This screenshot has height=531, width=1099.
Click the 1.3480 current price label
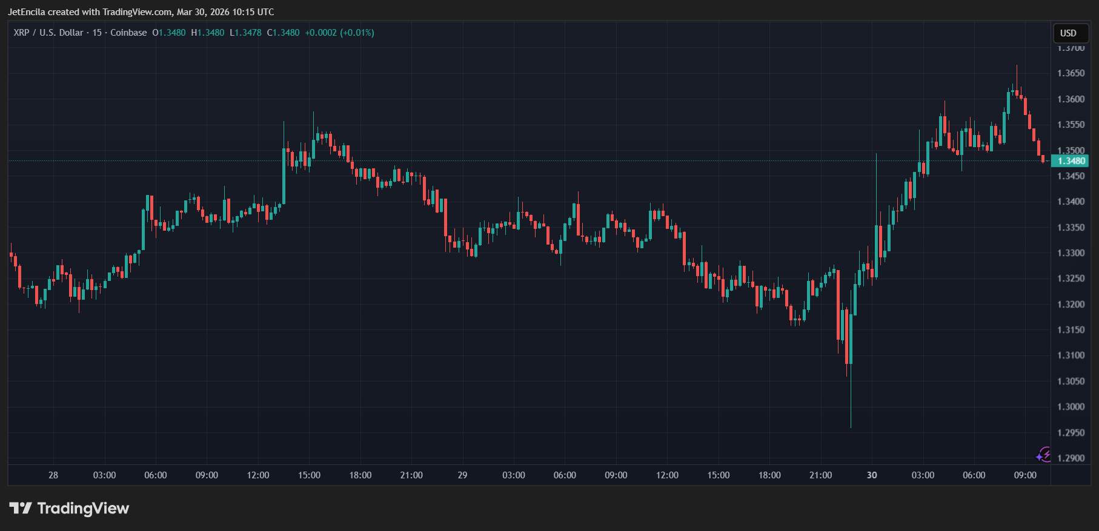[x=1071, y=161]
